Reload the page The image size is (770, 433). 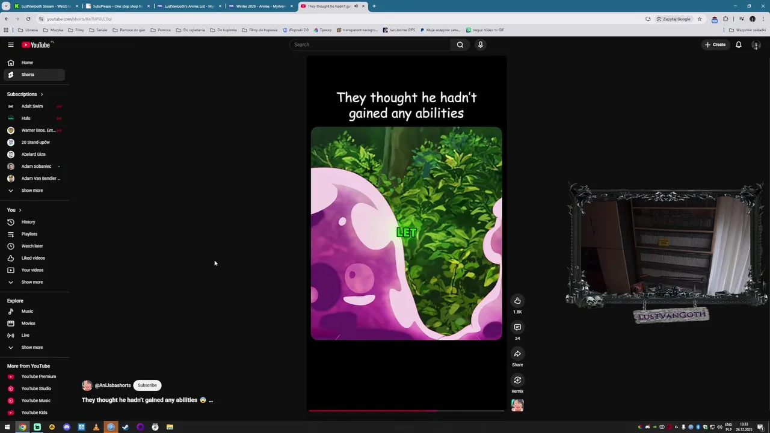(28, 19)
